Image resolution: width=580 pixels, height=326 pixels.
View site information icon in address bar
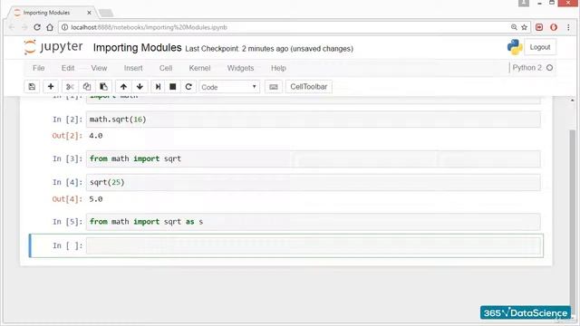[64, 27]
